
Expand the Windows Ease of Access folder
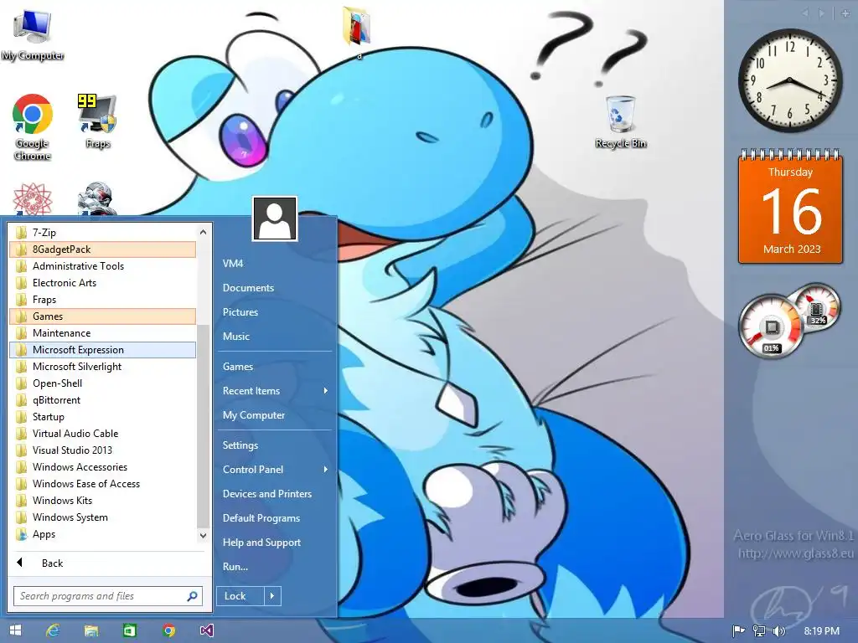click(102, 484)
